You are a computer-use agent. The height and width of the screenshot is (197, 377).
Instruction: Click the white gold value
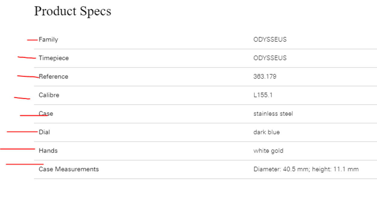pyautogui.click(x=268, y=151)
